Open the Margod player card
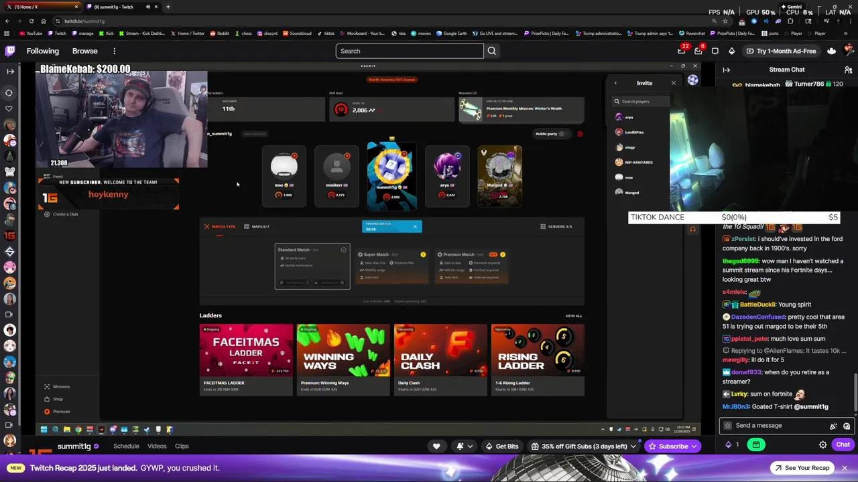This screenshot has width=858, height=482. (x=499, y=176)
